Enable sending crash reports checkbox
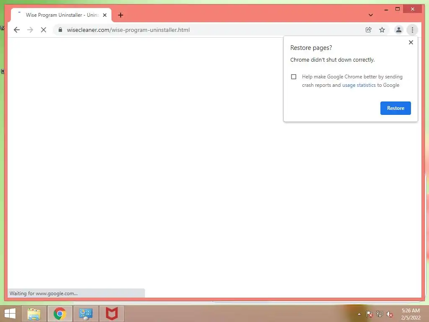The width and height of the screenshot is (429, 322). (294, 77)
